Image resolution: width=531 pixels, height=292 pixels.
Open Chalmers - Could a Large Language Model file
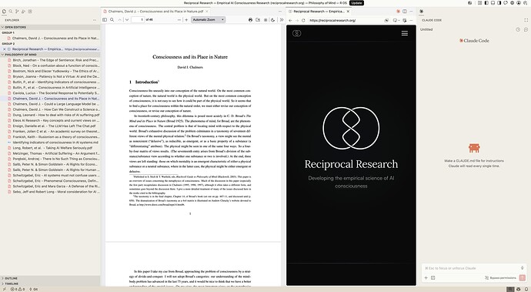(x=50, y=104)
